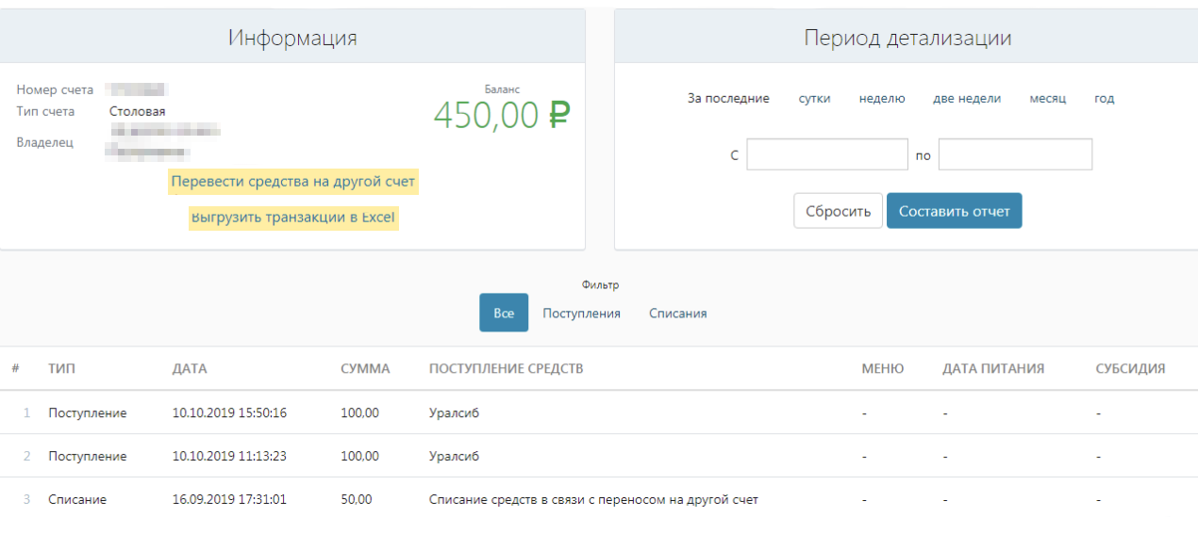Switch to the 'Все' filter tab
Screen dimensions: 1198x533
click(504, 314)
